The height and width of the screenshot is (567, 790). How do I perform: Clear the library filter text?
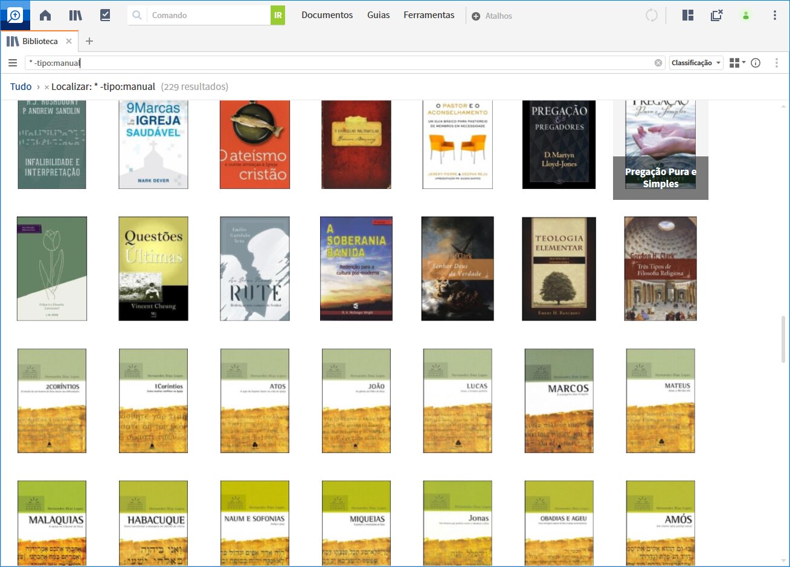tap(658, 63)
